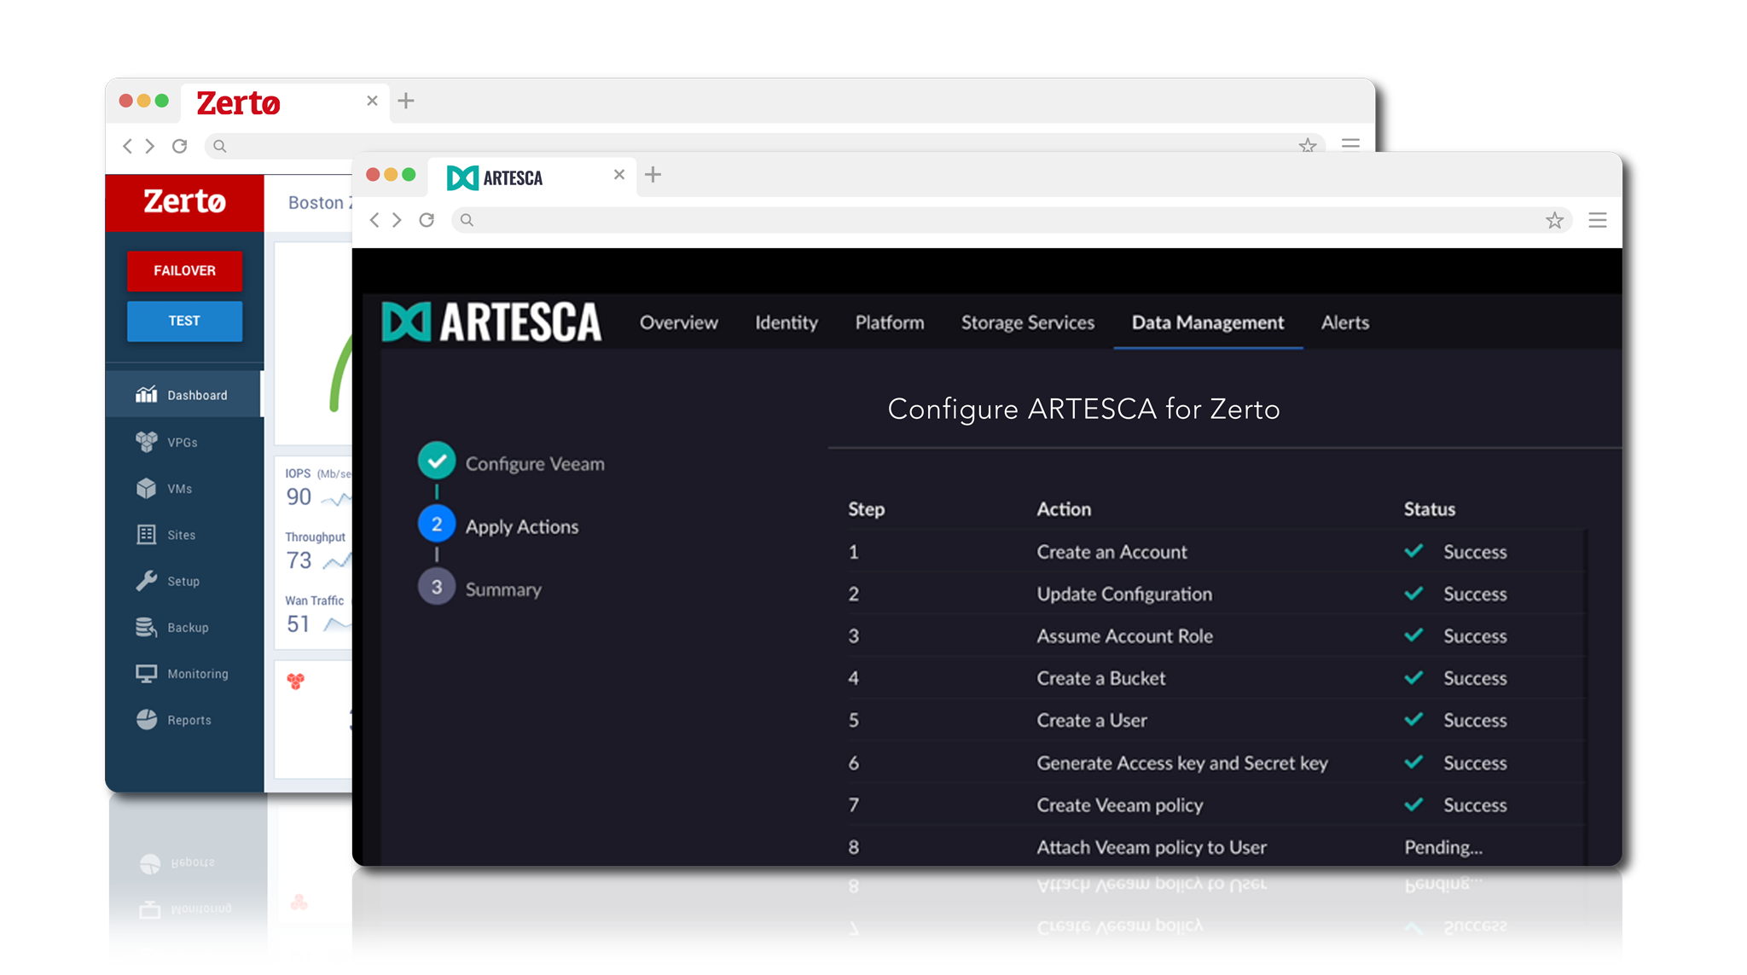Switch to the Storage Services tab
Screen dimensions: 1747x975
(x=1027, y=322)
